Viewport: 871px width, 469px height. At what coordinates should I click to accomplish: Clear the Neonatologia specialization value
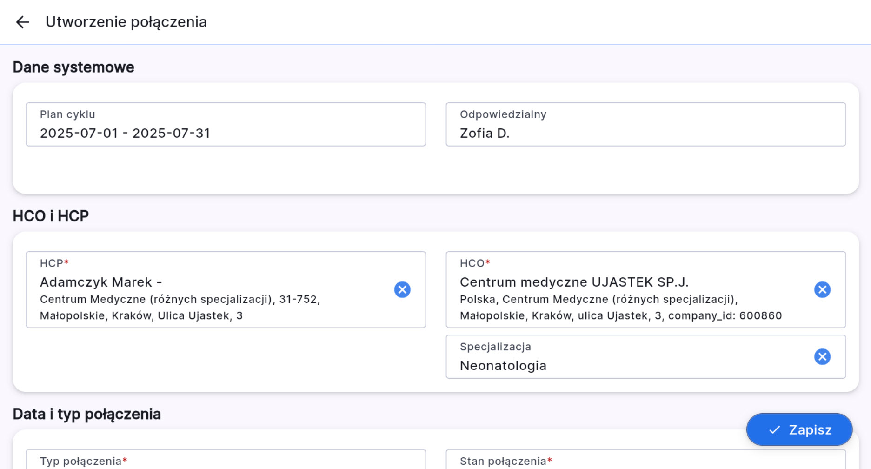click(x=822, y=357)
